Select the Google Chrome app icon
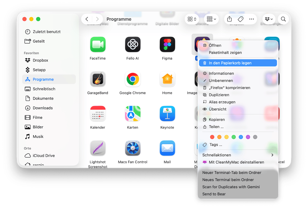 pyautogui.click(x=133, y=79)
